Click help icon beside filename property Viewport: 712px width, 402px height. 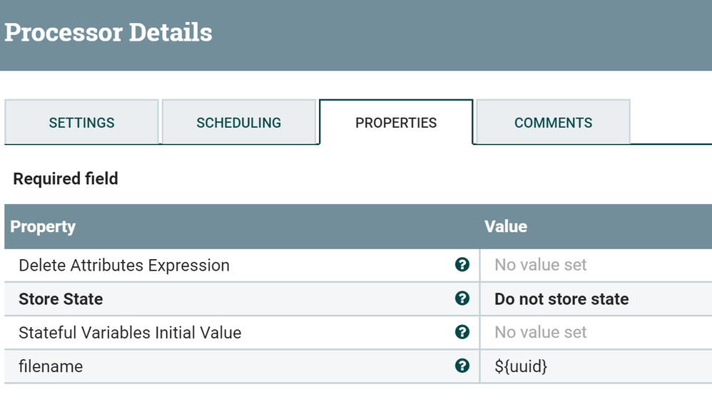coord(462,366)
